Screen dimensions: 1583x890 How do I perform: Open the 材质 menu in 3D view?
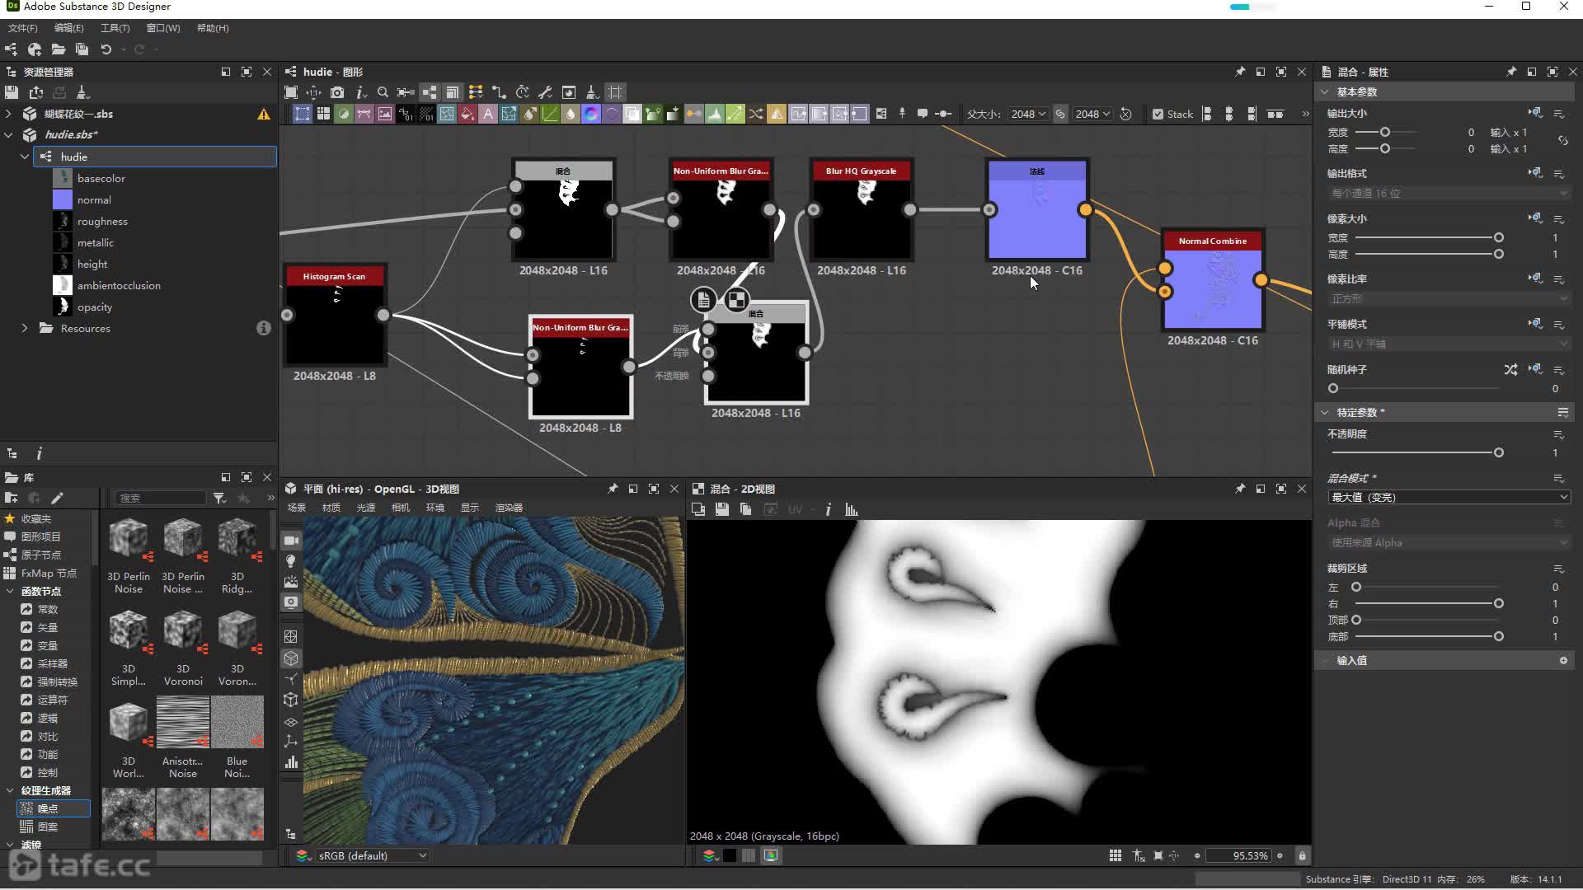(x=331, y=508)
